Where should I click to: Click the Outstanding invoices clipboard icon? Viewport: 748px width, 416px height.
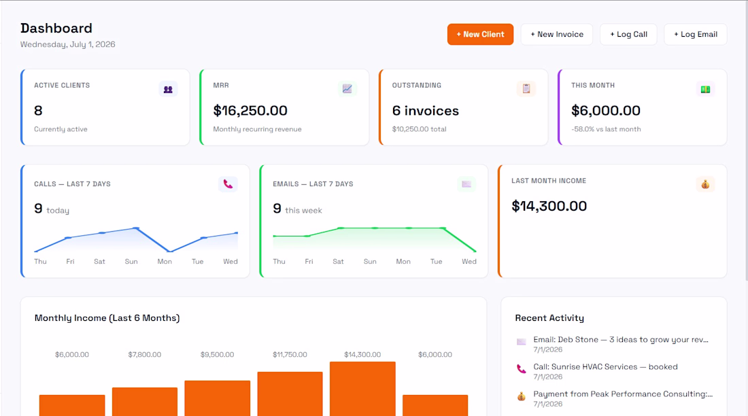(x=526, y=89)
